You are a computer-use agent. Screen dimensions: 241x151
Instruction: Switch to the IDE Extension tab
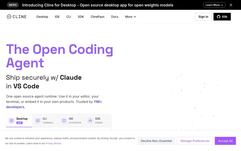tap(72, 121)
